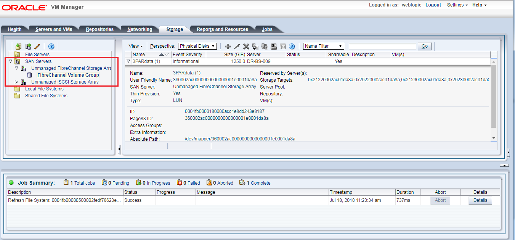Click the SAN Servers folder icon

coord(17,61)
